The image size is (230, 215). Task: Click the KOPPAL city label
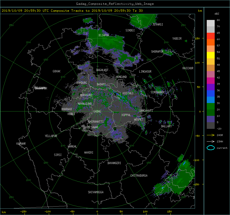[x=126, y=115]
